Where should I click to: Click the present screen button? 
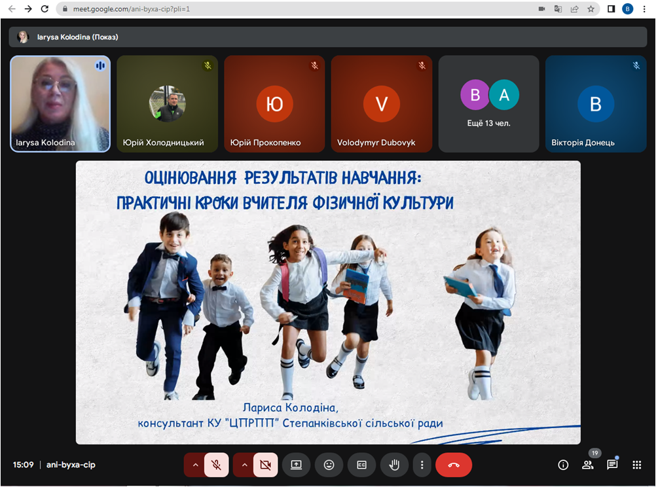[296, 465]
